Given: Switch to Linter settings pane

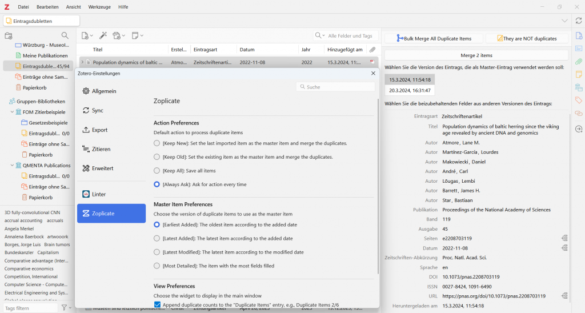Looking at the screenshot, I should pos(111,194).
